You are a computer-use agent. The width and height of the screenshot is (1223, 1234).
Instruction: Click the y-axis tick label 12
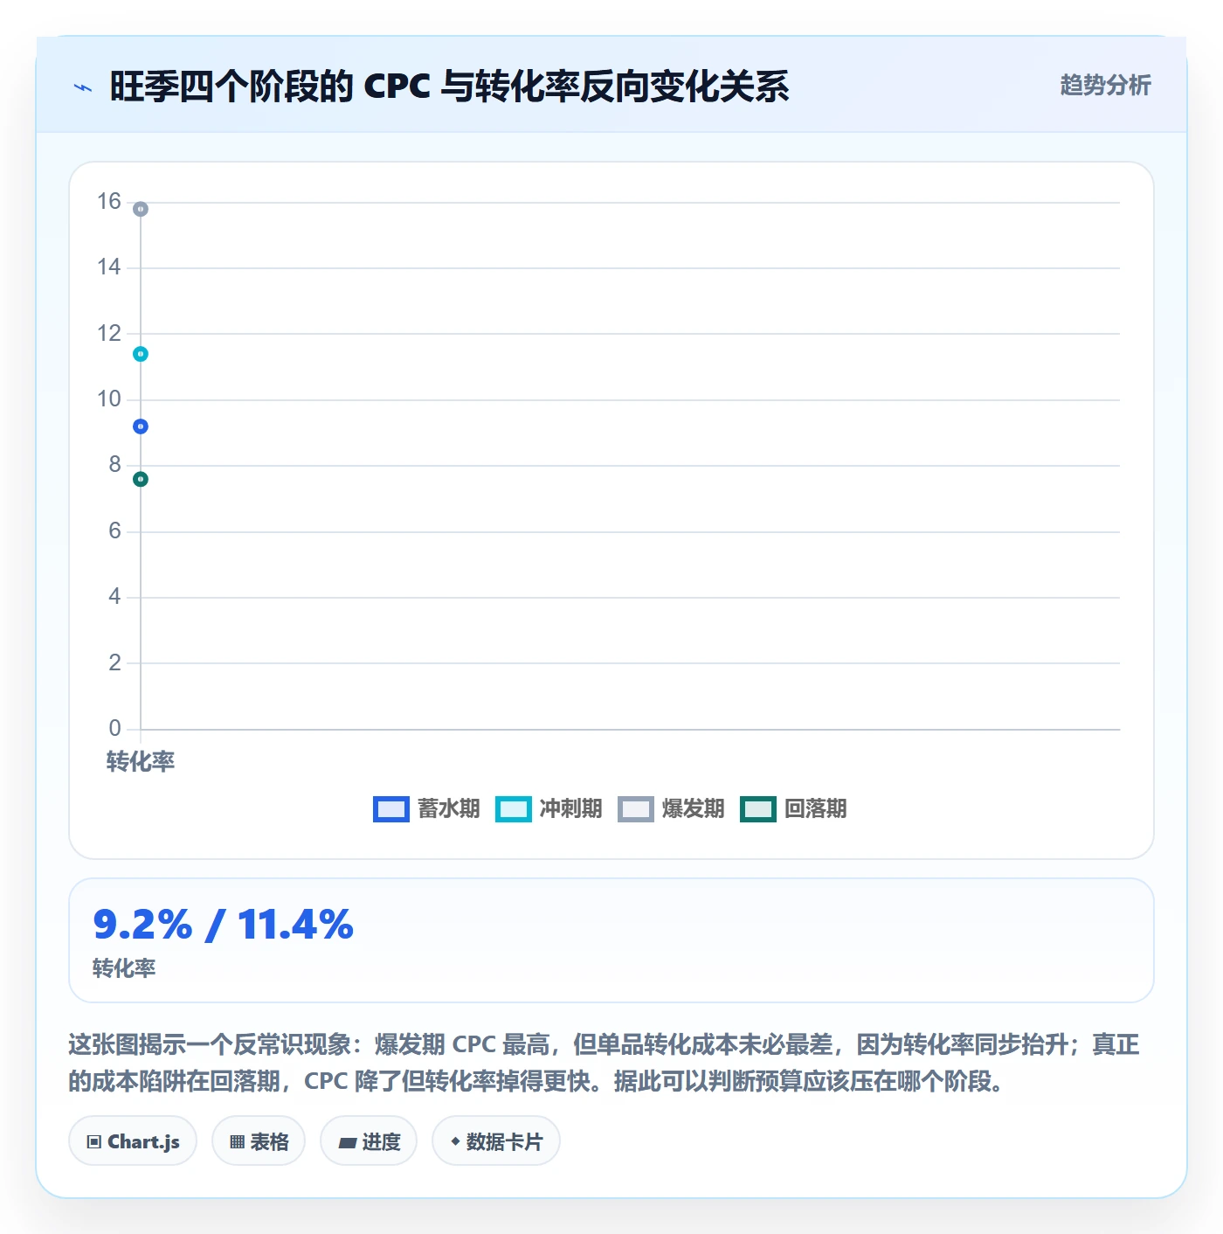[109, 333]
